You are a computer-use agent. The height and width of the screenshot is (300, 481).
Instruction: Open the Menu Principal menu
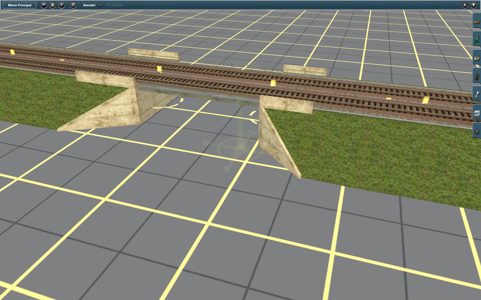[x=20, y=5]
